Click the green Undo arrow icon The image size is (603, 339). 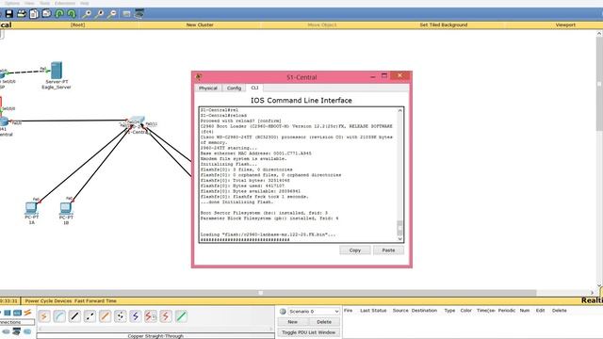[x=59, y=14]
